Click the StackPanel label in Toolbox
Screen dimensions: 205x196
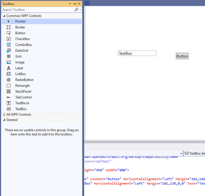[23, 91]
